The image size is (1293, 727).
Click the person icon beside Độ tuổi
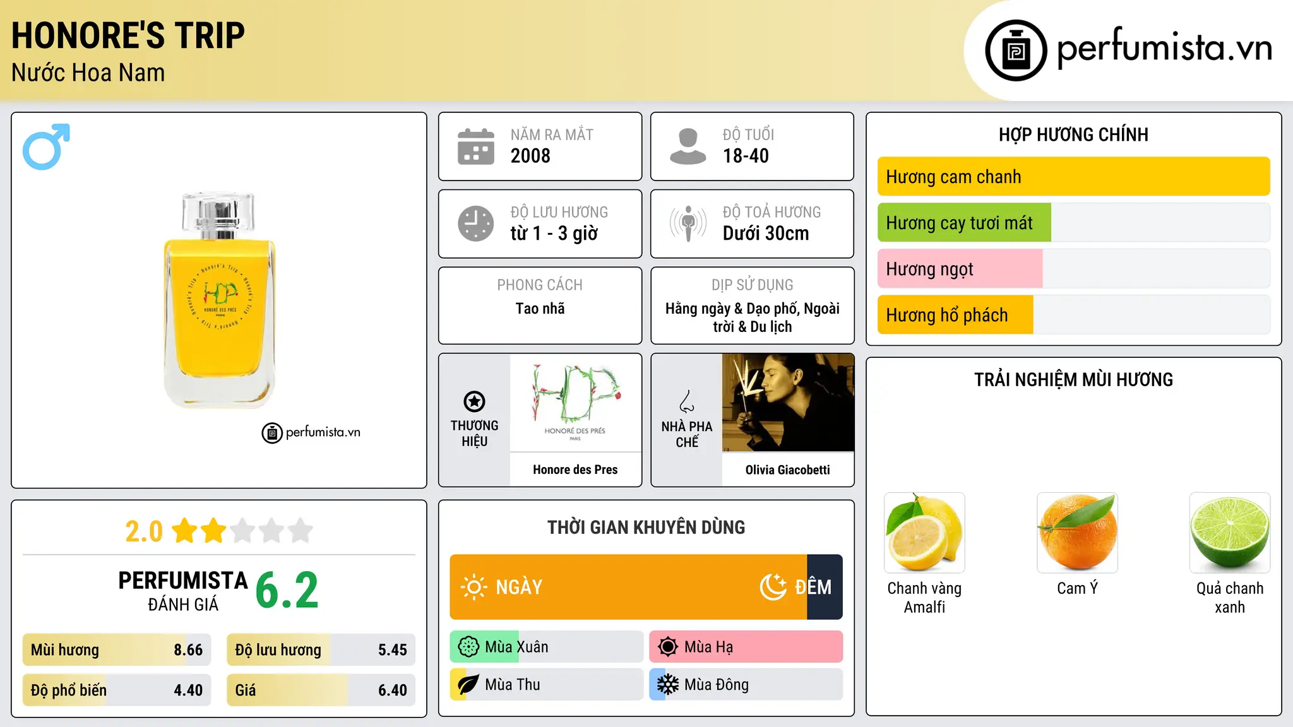(688, 146)
